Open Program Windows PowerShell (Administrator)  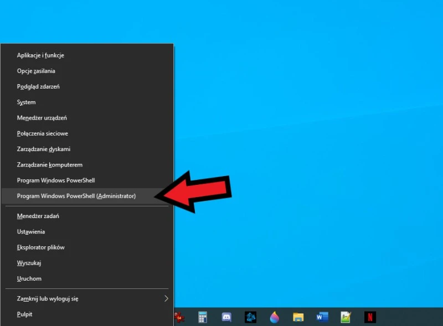click(x=76, y=196)
